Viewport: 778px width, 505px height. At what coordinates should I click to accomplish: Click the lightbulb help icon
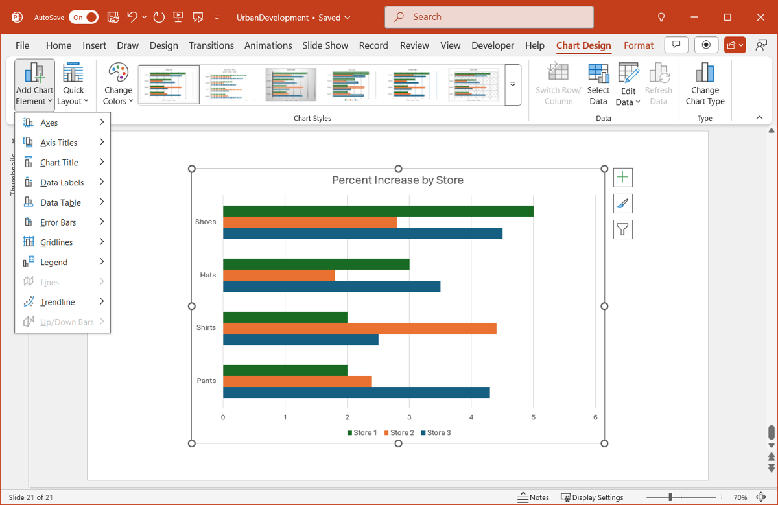661,18
